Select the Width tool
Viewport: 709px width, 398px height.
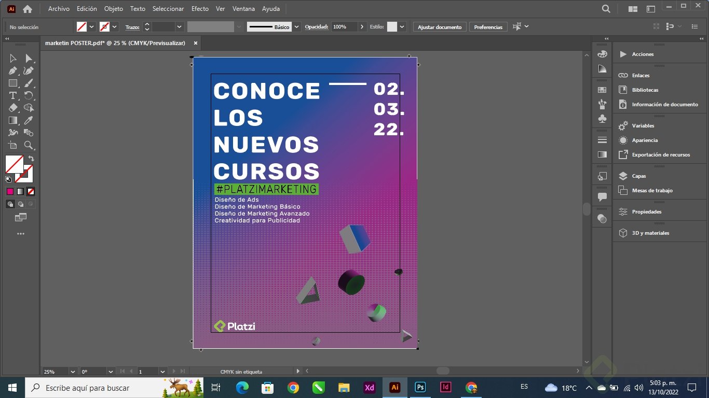point(13,133)
